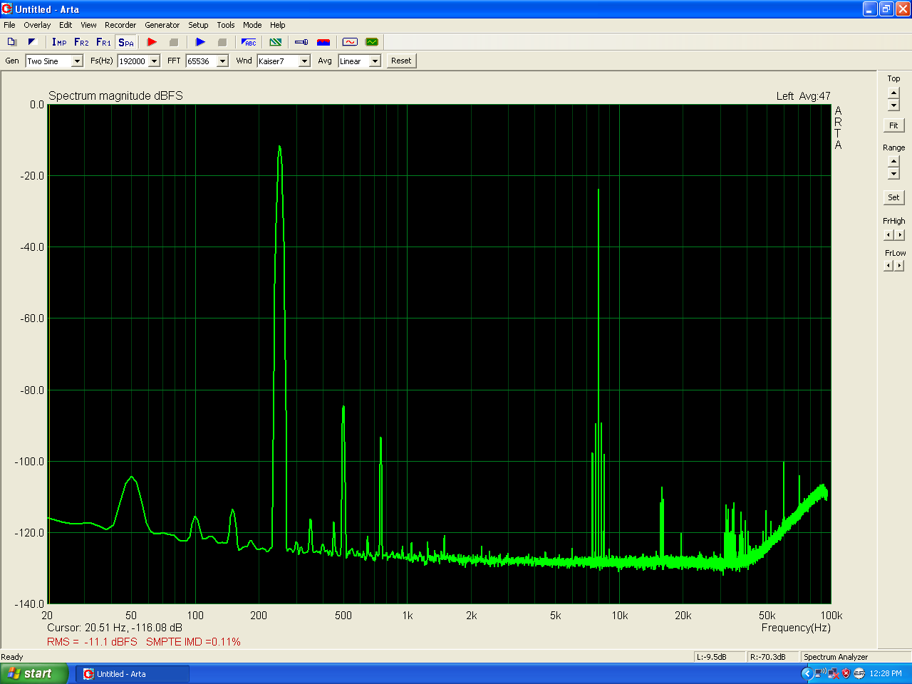Click the FrHigh left arrow

pyautogui.click(x=888, y=234)
